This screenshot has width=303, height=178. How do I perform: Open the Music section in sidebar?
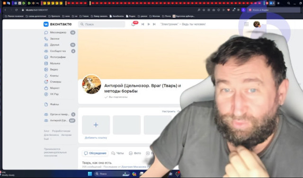tap(55, 63)
